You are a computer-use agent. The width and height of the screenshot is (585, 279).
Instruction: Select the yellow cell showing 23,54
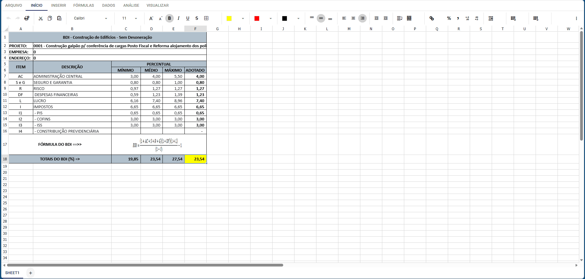(x=195, y=159)
